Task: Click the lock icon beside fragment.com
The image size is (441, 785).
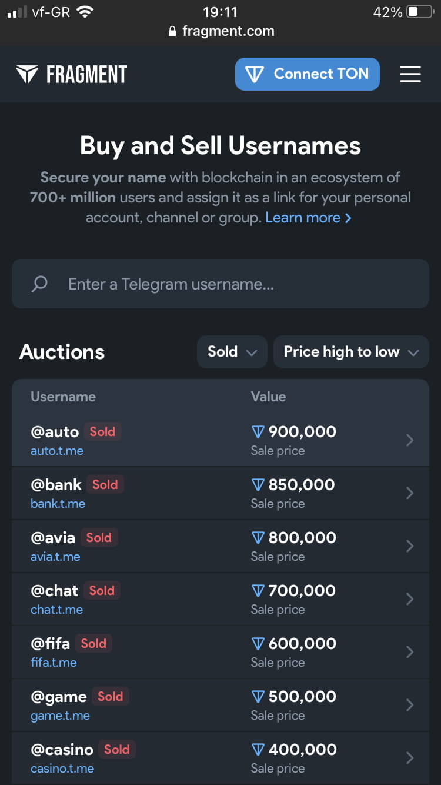Action: (172, 32)
